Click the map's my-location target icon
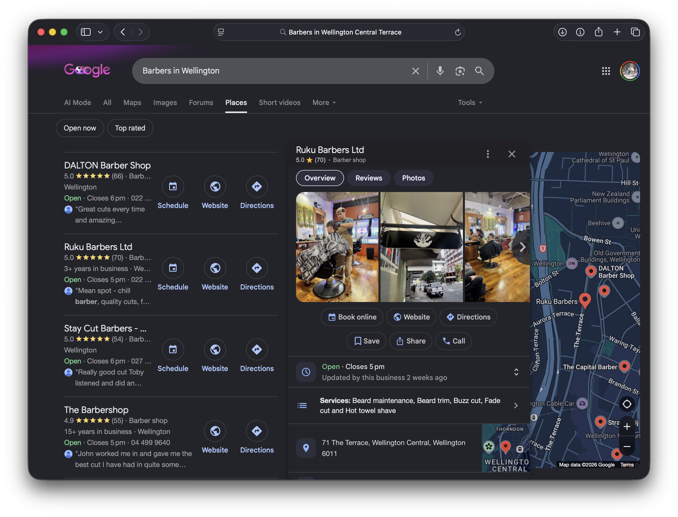The height and width of the screenshot is (517, 678). (627, 404)
